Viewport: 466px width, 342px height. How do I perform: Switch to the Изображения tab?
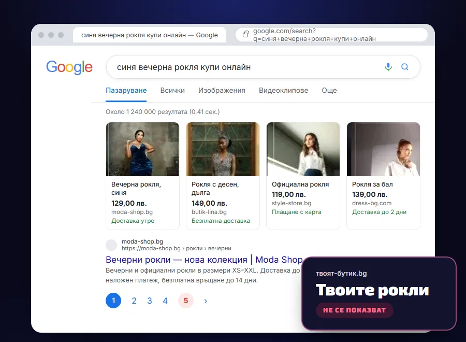222,90
